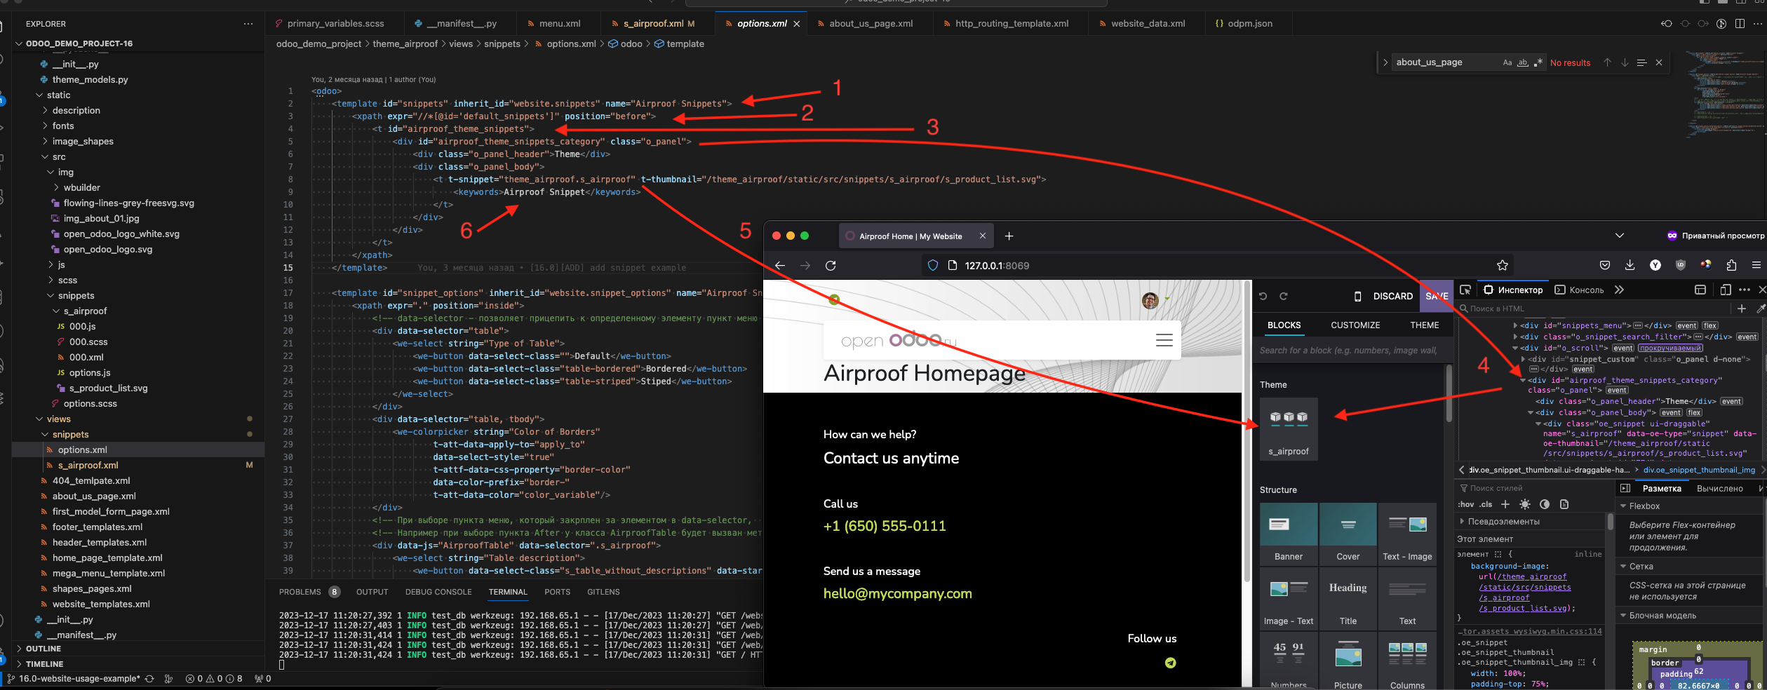Click Firefox downloads arrow icon
The width and height of the screenshot is (1767, 690).
pos(1630,265)
